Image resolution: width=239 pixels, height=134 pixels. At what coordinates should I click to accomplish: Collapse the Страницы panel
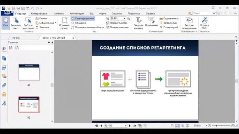(52, 42)
